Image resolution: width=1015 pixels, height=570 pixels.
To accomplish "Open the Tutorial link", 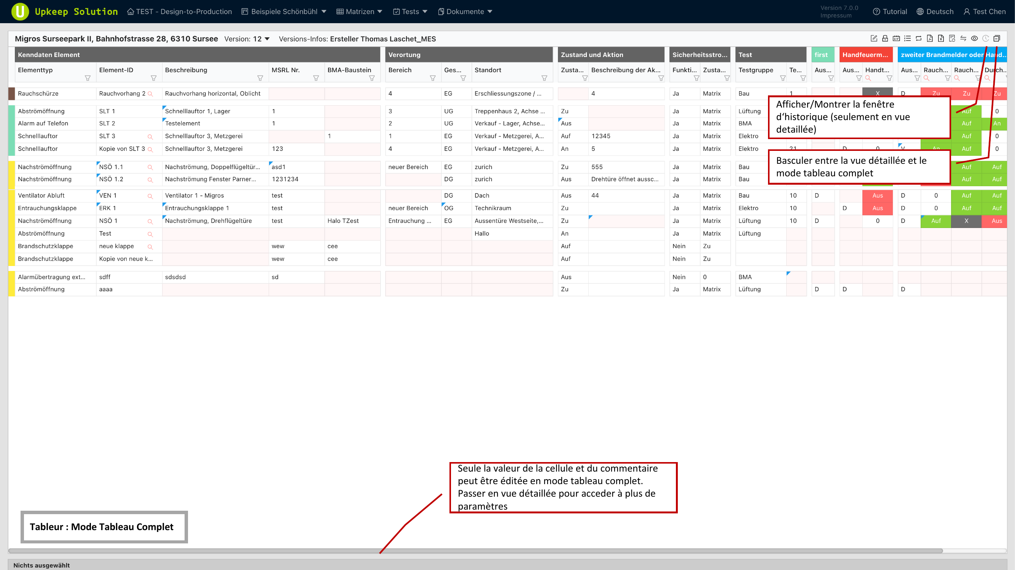I will pyautogui.click(x=890, y=11).
